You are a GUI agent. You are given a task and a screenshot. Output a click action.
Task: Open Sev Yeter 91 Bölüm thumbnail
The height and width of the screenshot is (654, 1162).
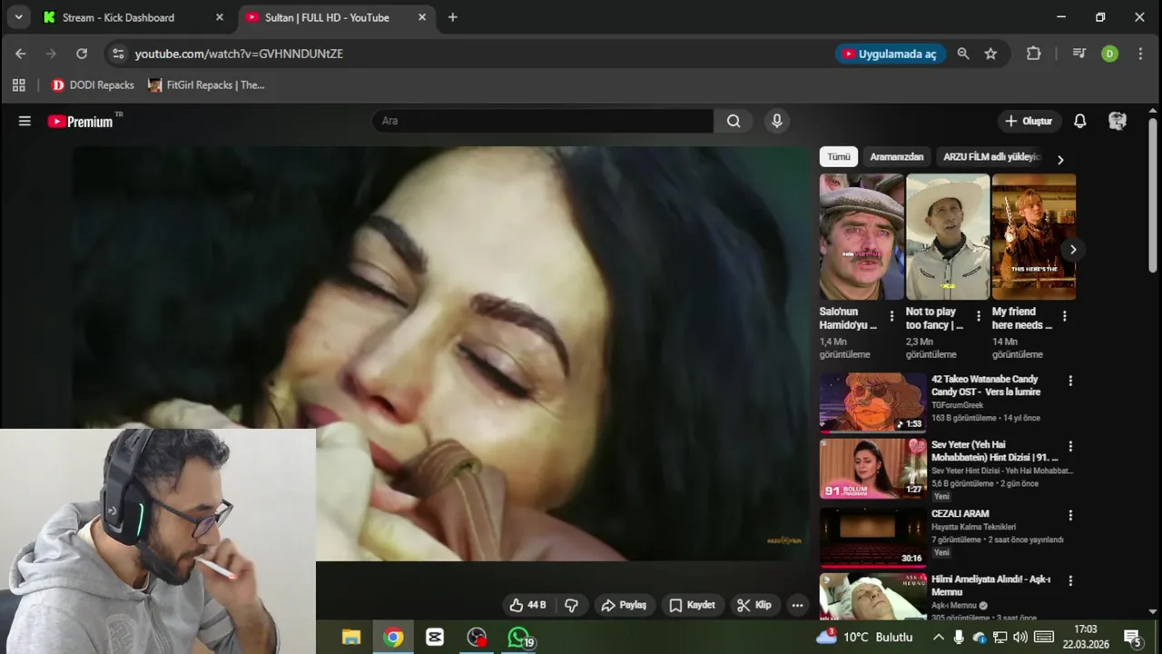tap(872, 469)
